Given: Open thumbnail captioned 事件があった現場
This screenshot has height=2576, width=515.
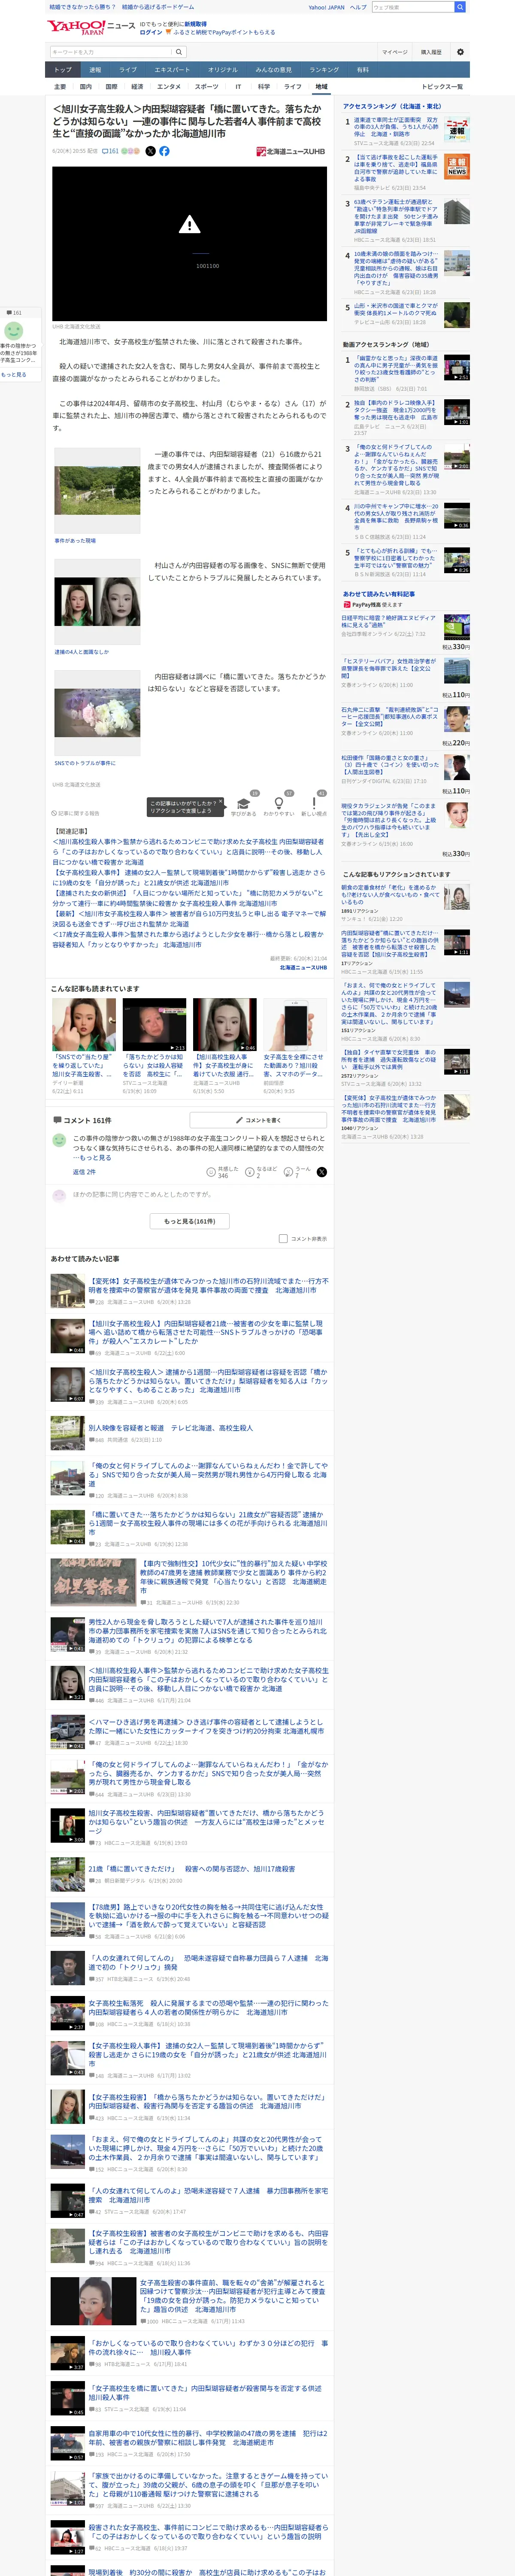Looking at the screenshot, I should click(x=96, y=491).
